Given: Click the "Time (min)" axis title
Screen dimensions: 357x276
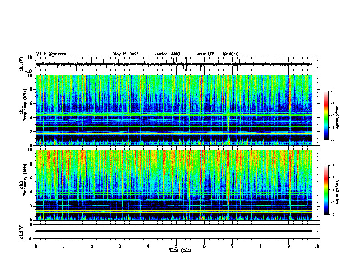Looking at the screenshot, I should pos(180,250).
